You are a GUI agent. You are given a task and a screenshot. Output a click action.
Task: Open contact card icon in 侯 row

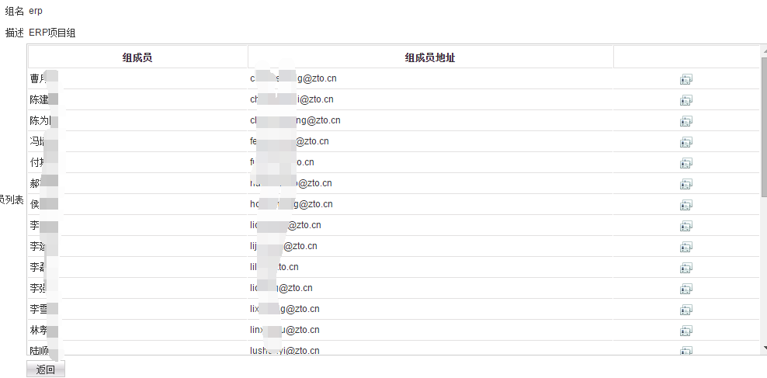685,206
